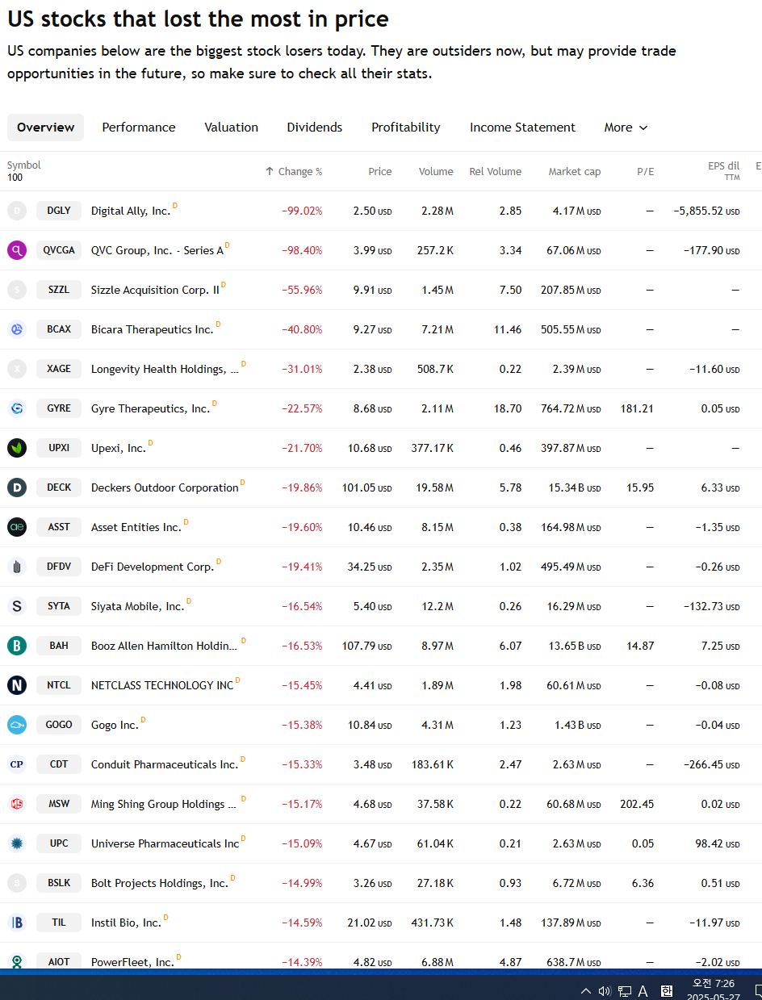Open Bicara Therapeutics Inc. company link

click(152, 329)
